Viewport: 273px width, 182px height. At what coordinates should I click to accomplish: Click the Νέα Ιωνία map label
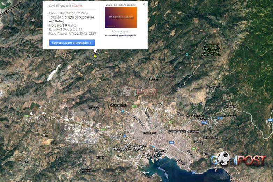tap(149, 133)
